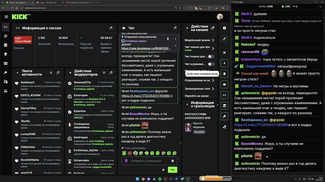Open the donatepay link in the pinned message

pyautogui.click(x=146, y=48)
